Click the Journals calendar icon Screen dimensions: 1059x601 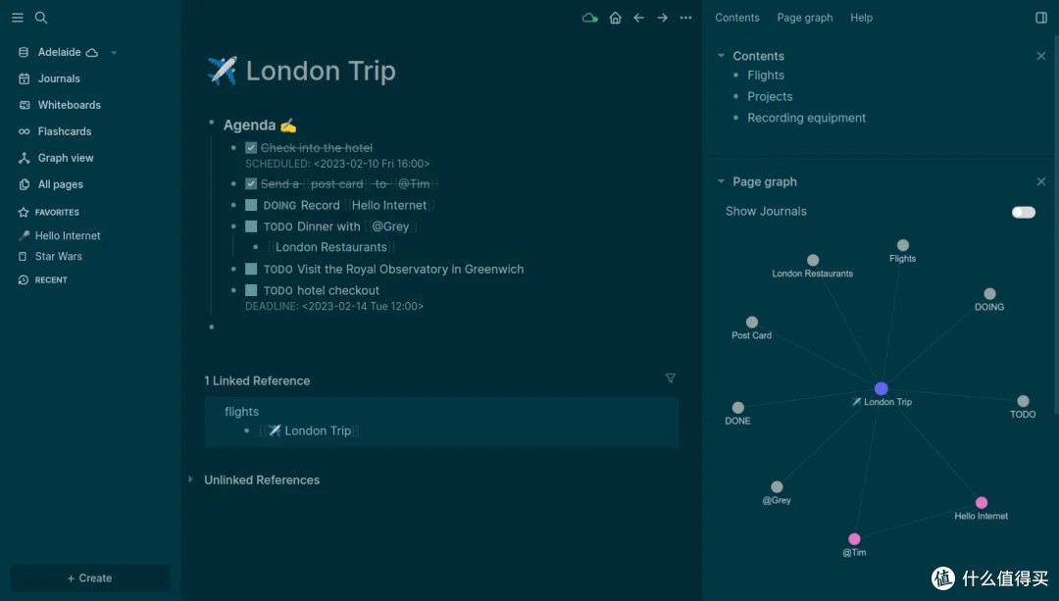pyautogui.click(x=24, y=78)
